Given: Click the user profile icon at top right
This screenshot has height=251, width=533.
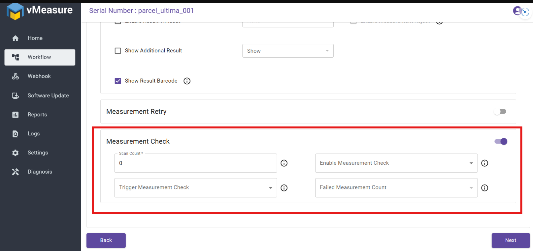Looking at the screenshot, I should tap(517, 11).
